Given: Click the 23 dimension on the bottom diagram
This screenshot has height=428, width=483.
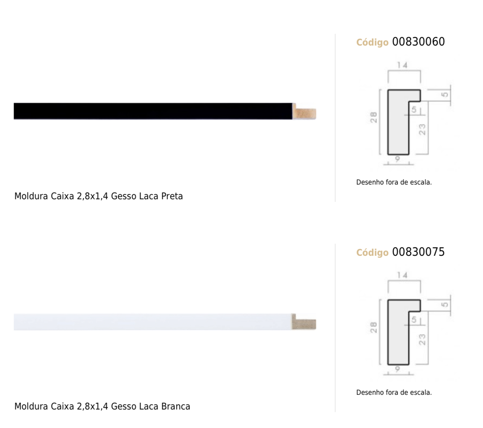Looking at the screenshot, I should [x=422, y=340].
